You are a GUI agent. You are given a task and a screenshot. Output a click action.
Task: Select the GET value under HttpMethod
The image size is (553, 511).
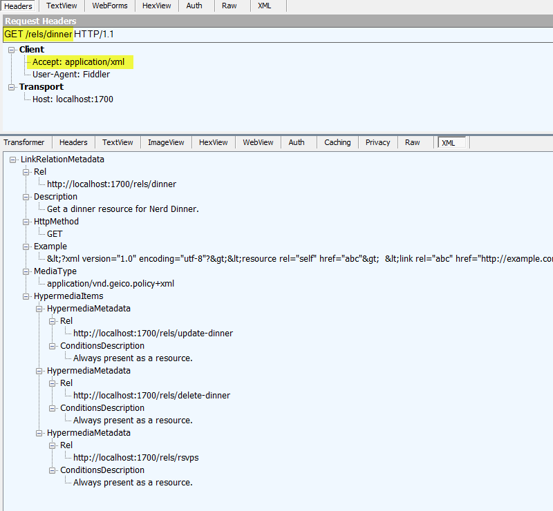pyautogui.click(x=55, y=234)
